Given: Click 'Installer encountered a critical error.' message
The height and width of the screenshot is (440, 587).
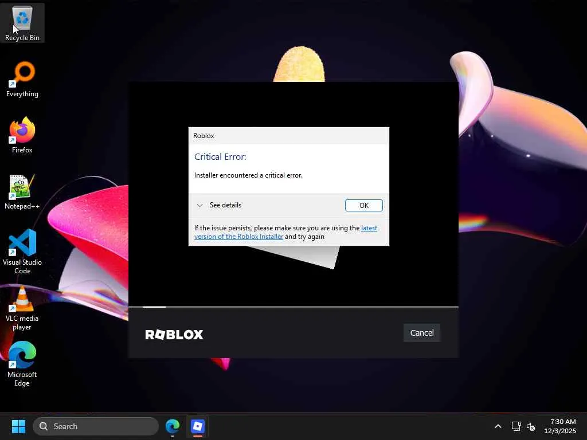Looking at the screenshot, I should [x=248, y=175].
